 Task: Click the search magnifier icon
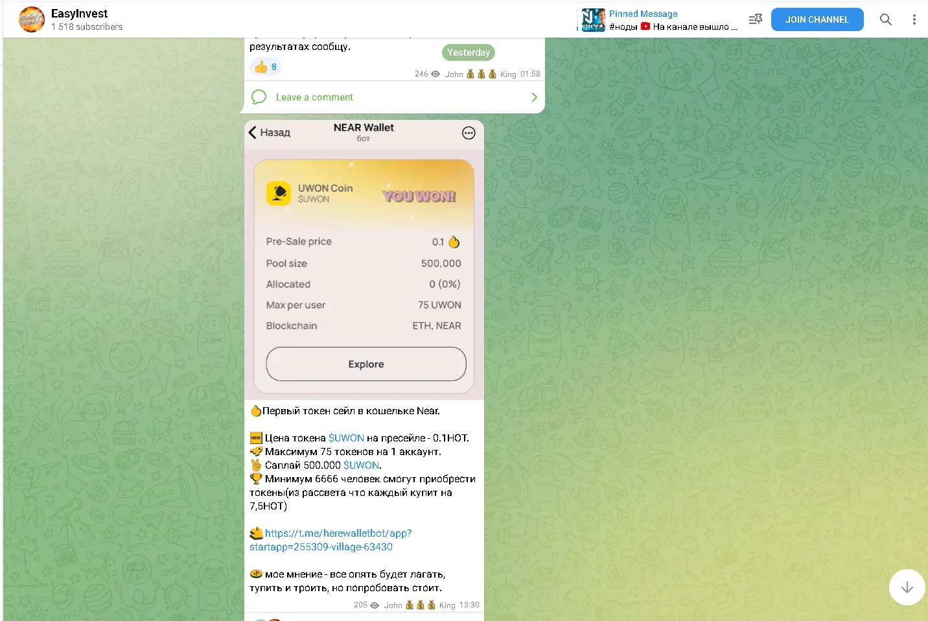point(886,19)
